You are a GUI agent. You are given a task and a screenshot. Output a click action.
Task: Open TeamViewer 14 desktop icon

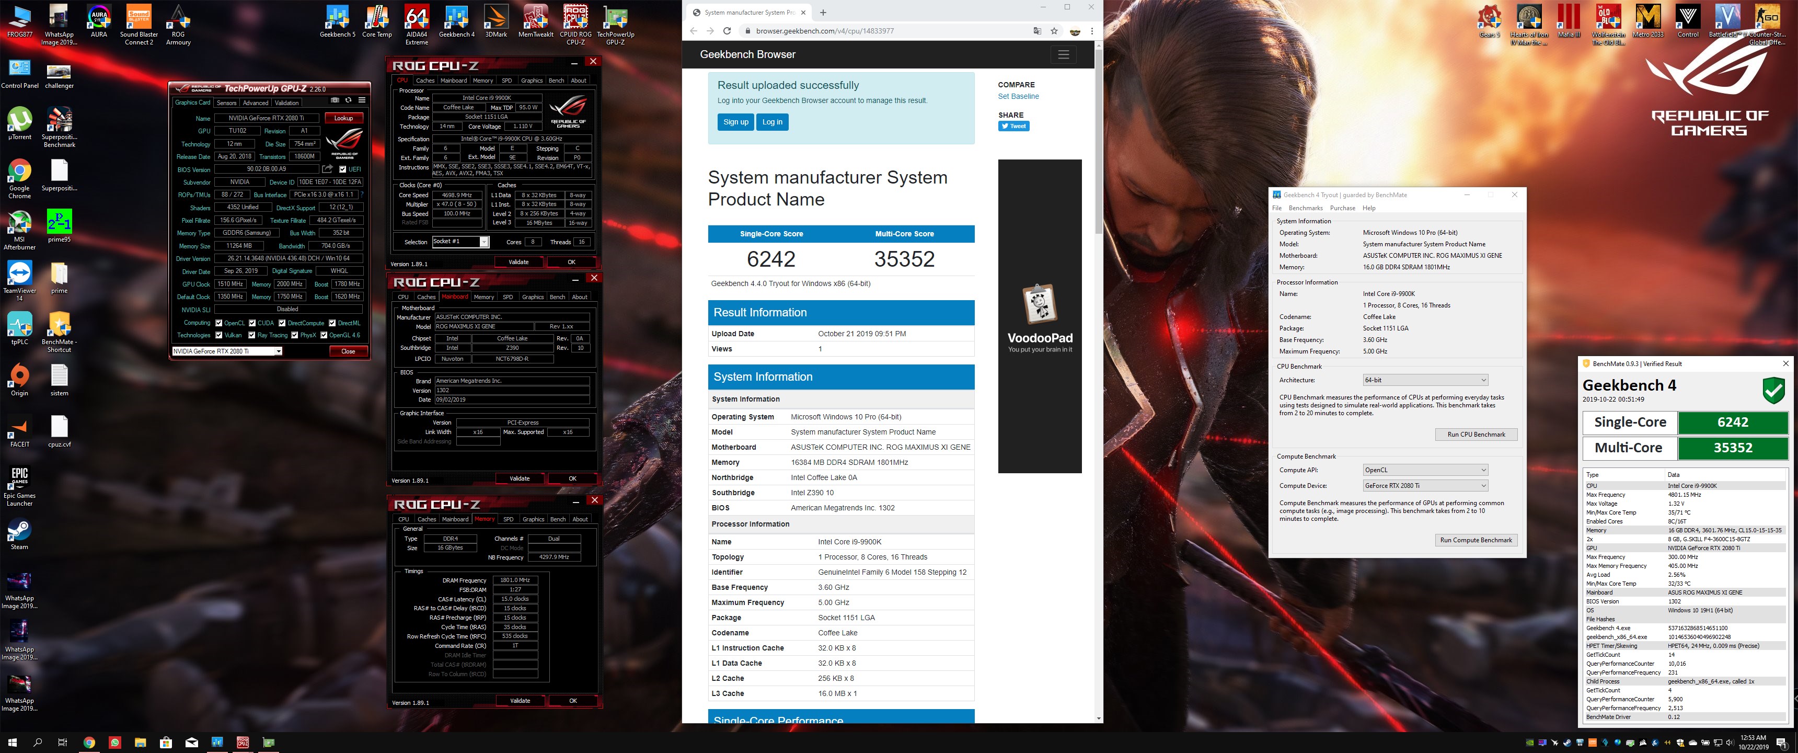pos(19,281)
